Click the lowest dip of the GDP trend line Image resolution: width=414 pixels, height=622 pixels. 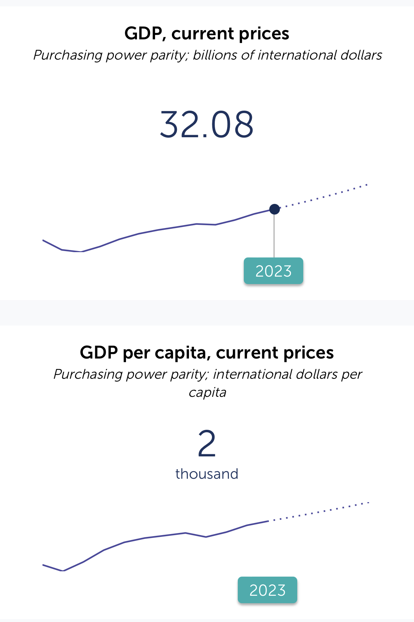[x=81, y=251]
